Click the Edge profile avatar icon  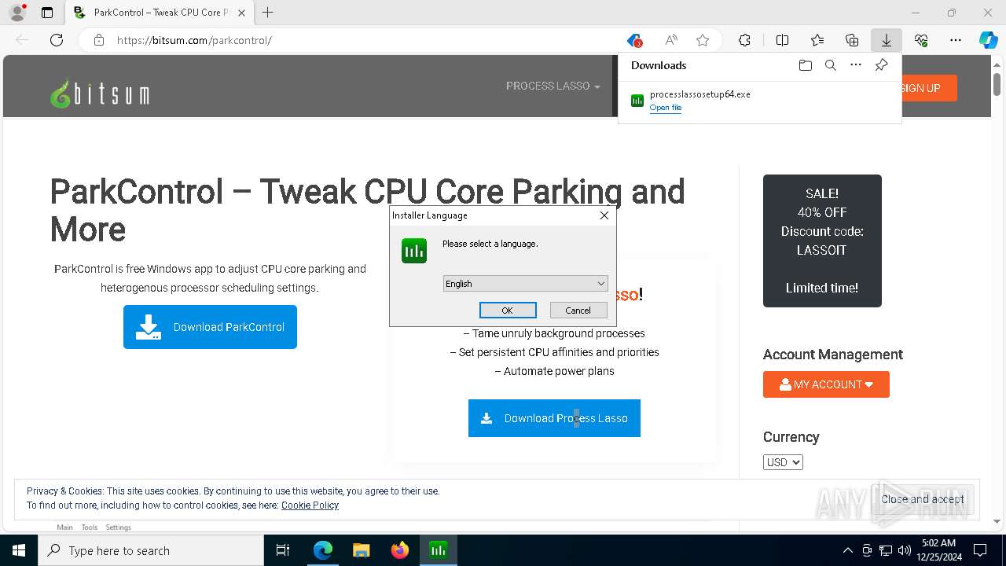pos(17,13)
